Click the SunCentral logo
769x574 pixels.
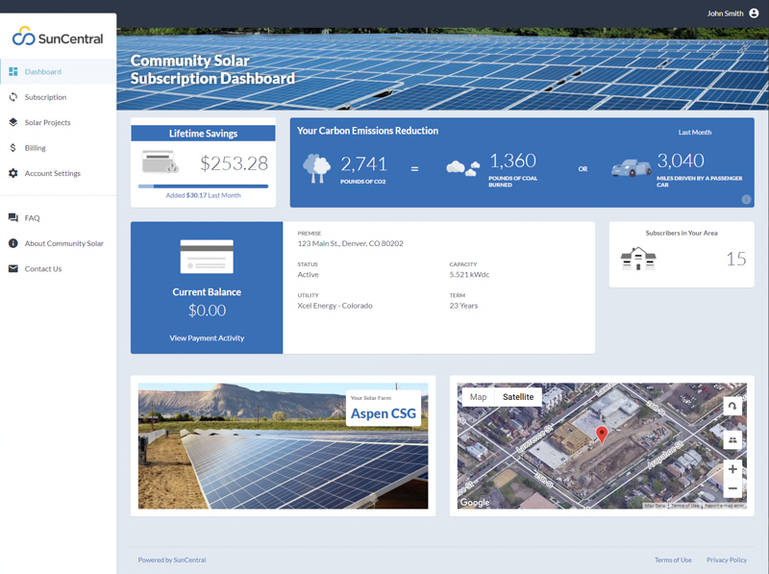coord(58,35)
